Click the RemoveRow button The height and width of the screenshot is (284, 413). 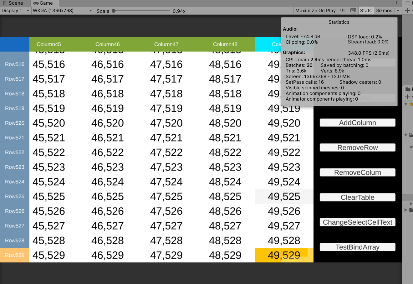click(x=358, y=147)
